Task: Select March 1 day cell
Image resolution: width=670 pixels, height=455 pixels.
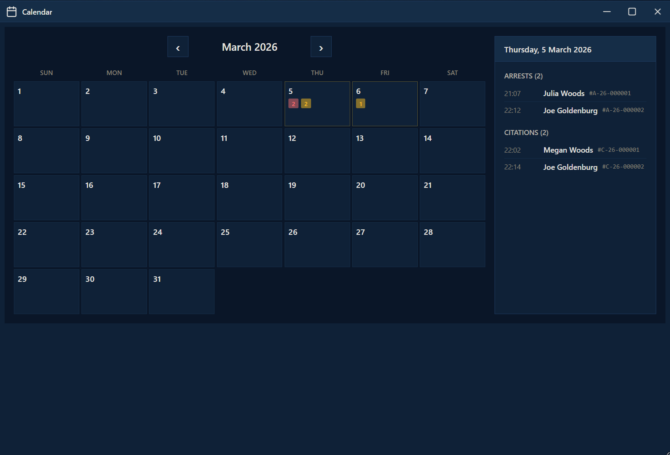Action: click(46, 104)
